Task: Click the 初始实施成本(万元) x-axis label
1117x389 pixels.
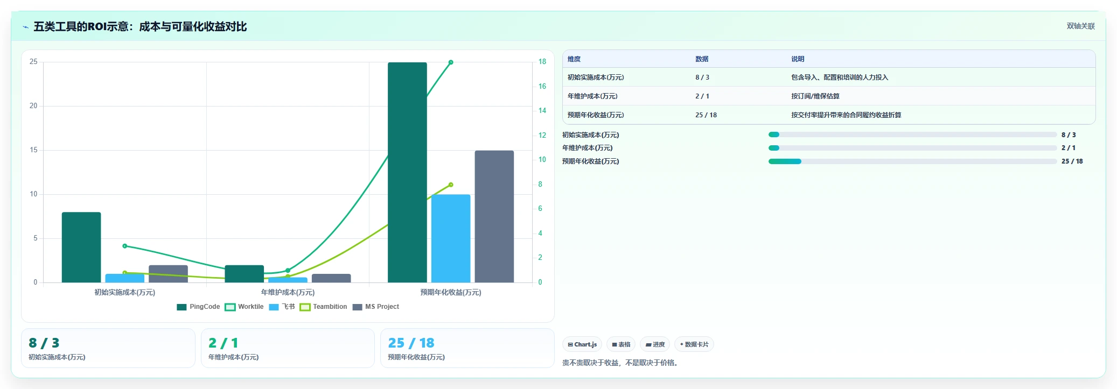Action: point(125,293)
